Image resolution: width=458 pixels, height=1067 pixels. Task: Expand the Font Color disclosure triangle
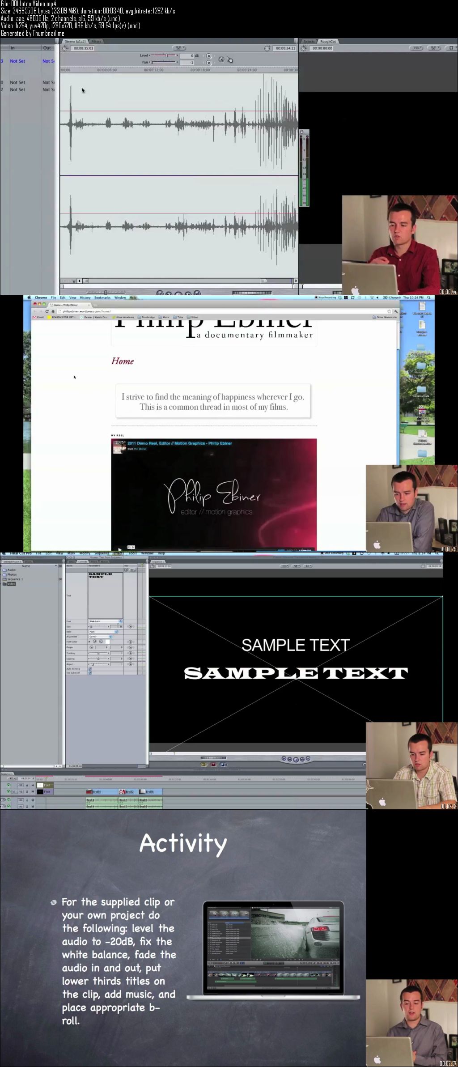coord(89,642)
